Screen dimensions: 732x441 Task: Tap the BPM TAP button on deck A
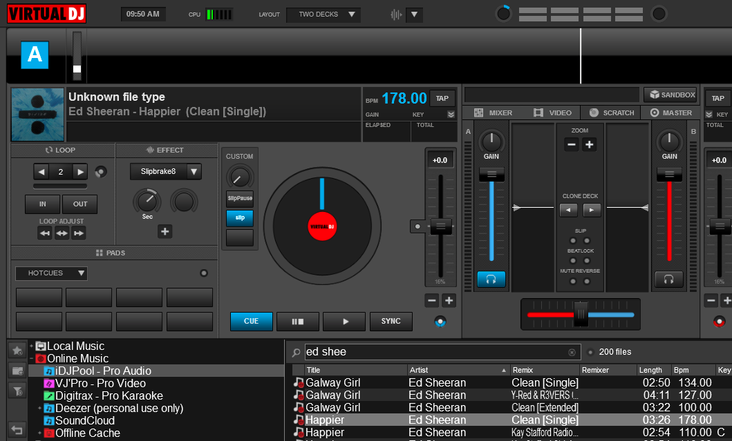[442, 99]
